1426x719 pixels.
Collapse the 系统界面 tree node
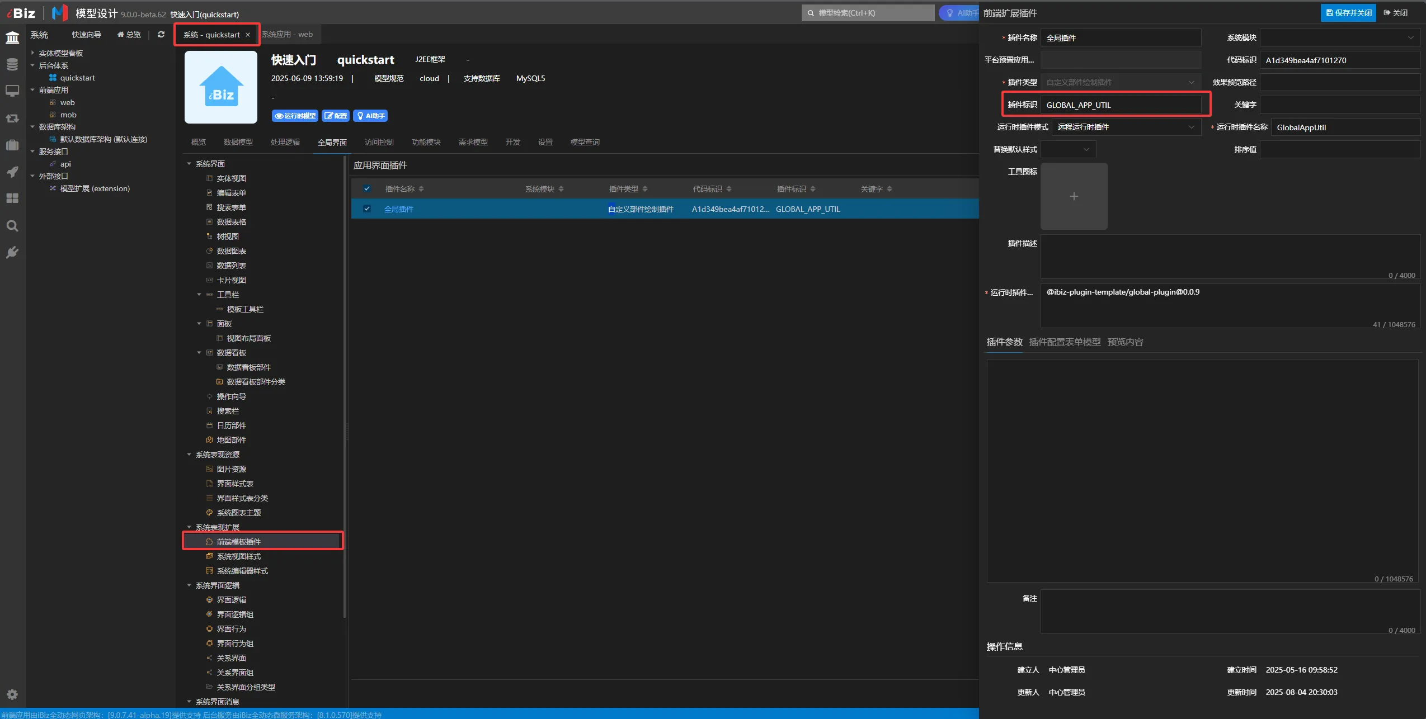point(189,164)
